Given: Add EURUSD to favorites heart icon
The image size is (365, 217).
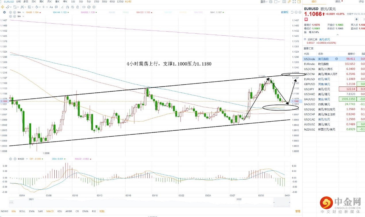Looking at the screenshot, I should click(x=306, y=19).
